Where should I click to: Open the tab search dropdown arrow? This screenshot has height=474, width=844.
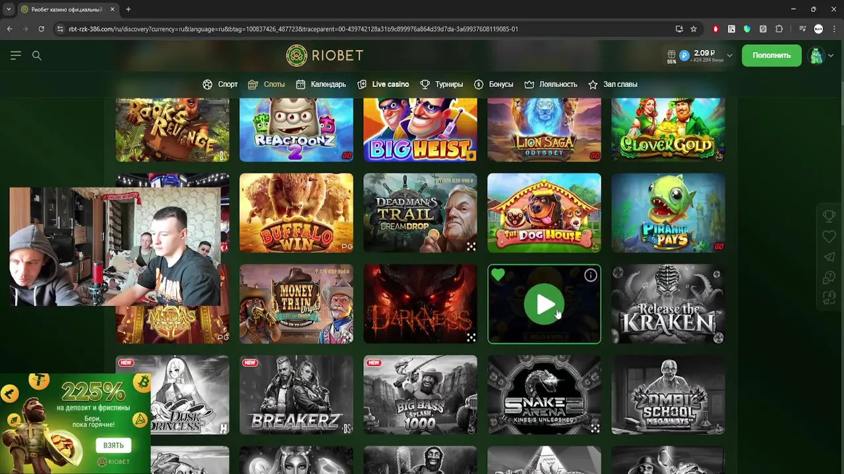(x=9, y=9)
